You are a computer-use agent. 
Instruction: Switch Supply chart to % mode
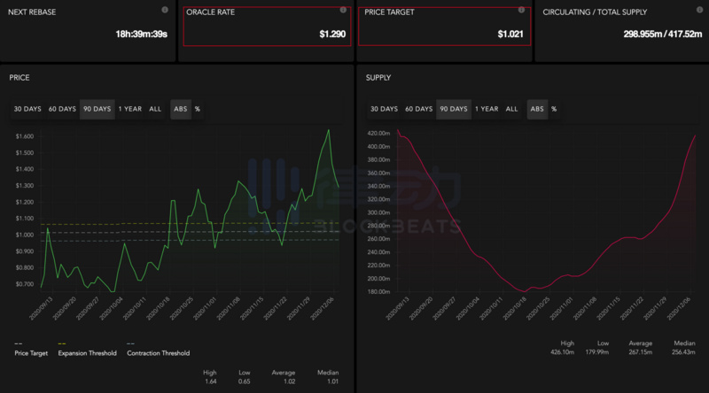[554, 109]
